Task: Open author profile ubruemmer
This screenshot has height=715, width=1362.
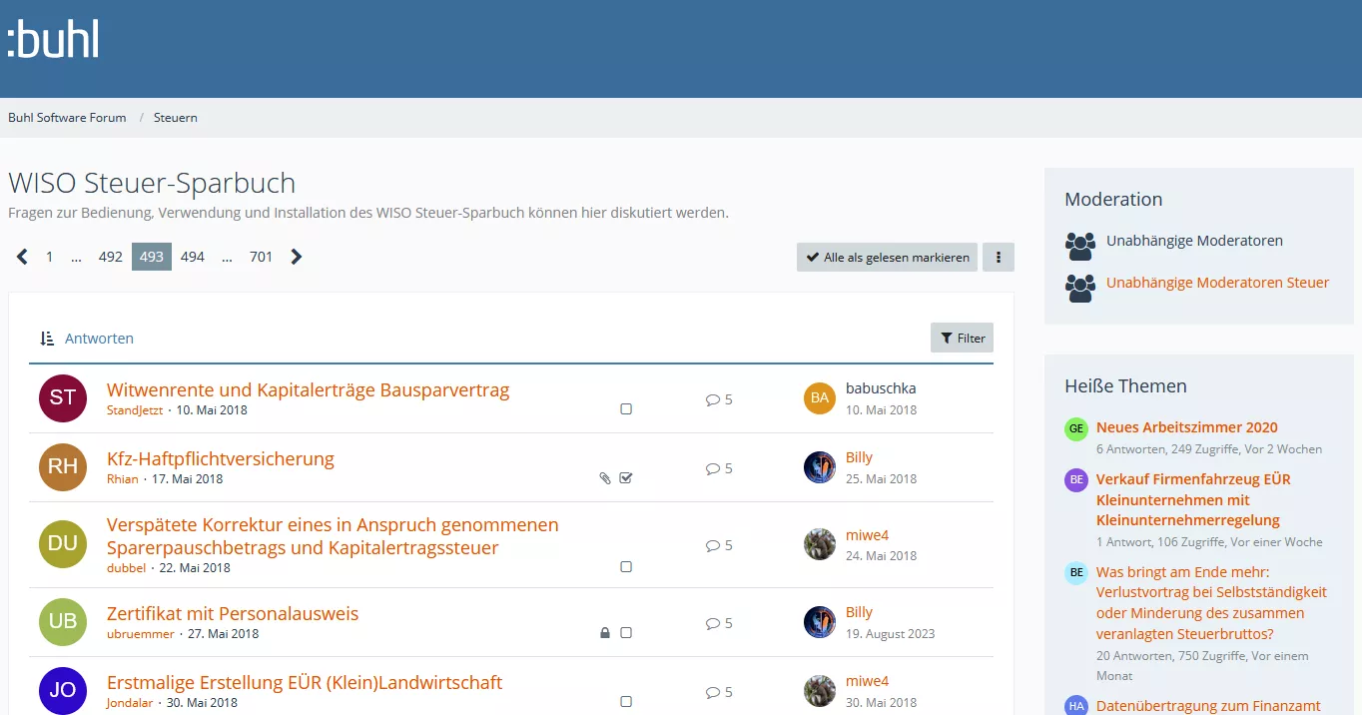Action: (141, 634)
